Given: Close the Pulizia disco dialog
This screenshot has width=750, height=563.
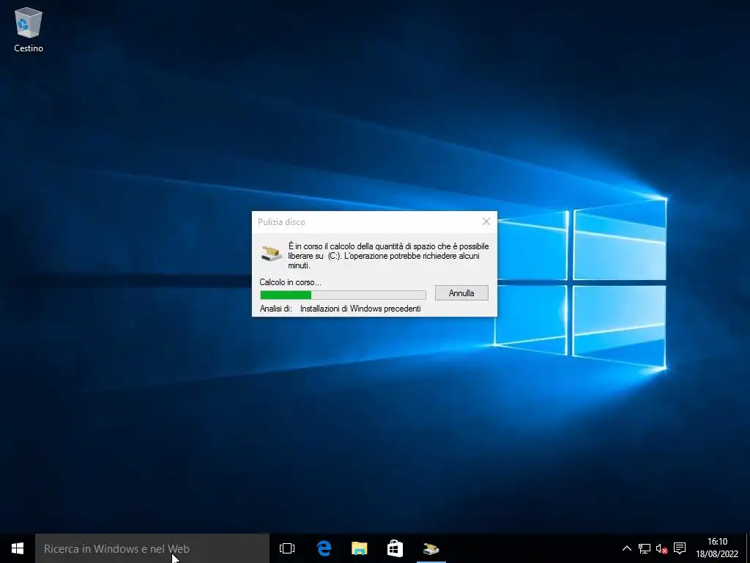Looking at the screenshot, I should 486,221.
